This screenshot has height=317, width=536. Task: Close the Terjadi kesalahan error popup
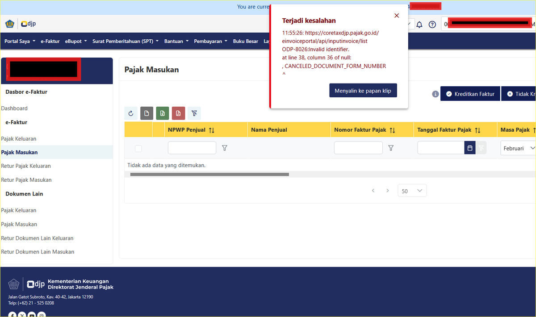(397, 16)
